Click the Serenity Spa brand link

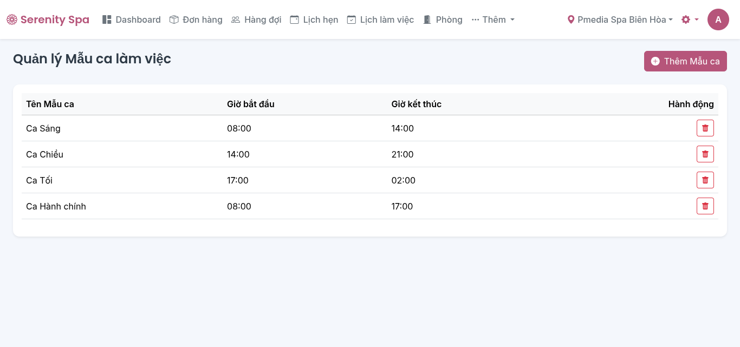[54, 20]
